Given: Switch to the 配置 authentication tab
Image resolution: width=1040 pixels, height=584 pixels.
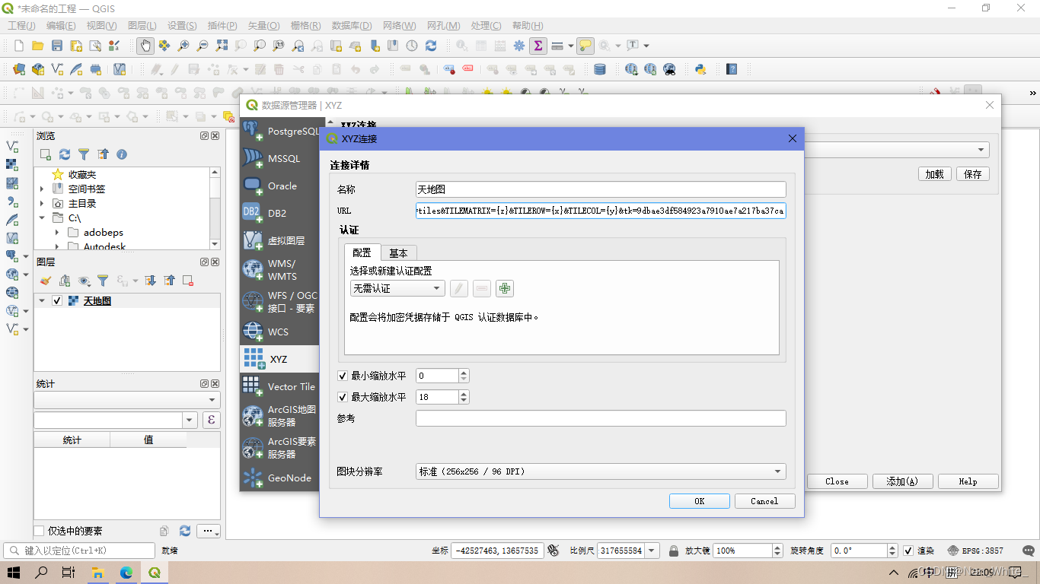Looking at the screenshot, I should click(x=362, y=252).
